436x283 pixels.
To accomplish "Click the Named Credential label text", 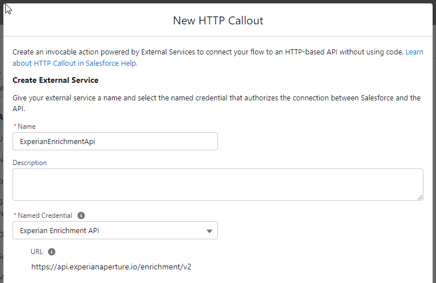I will point(45,216).
